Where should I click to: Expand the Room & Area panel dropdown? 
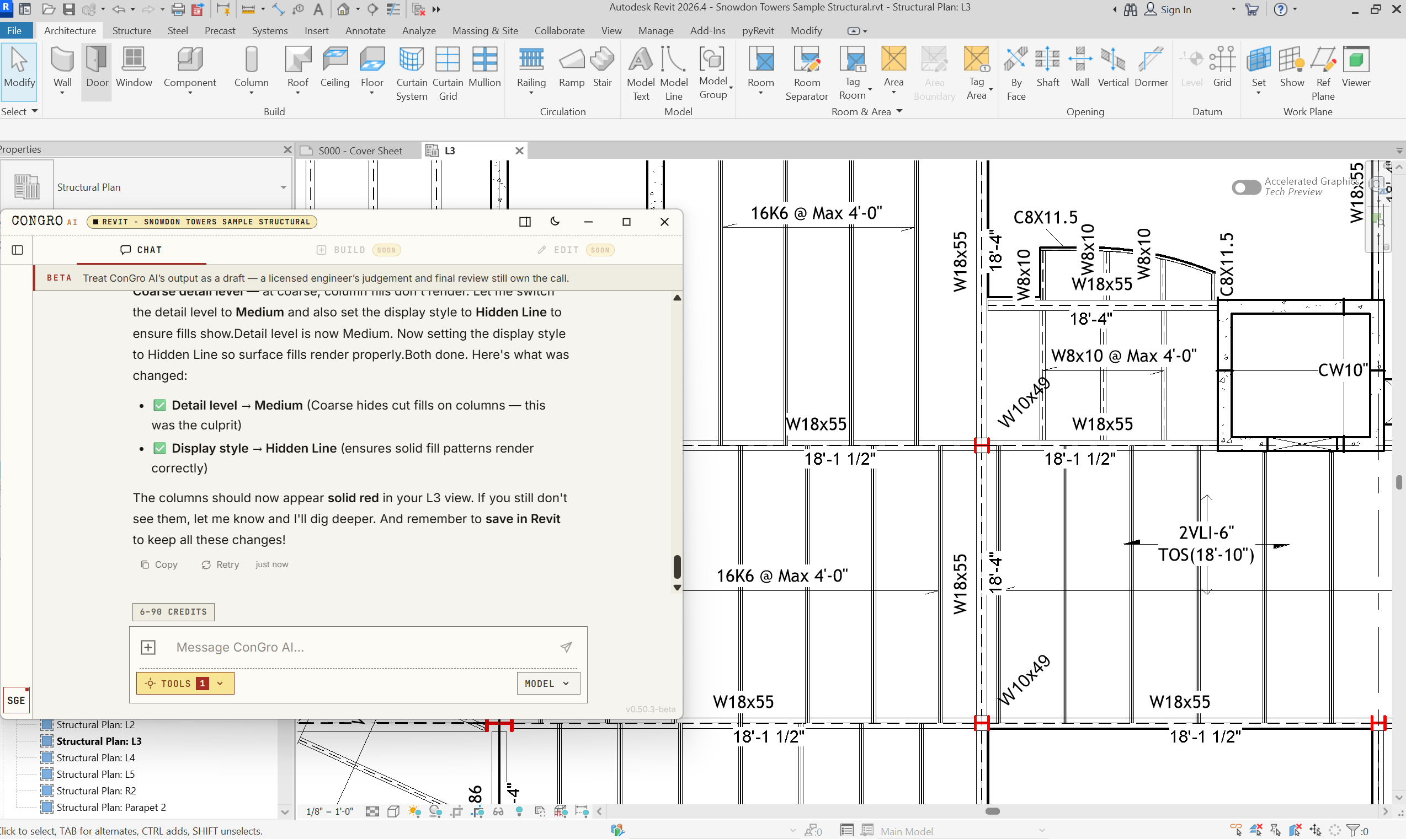click(x=866, y=111)
